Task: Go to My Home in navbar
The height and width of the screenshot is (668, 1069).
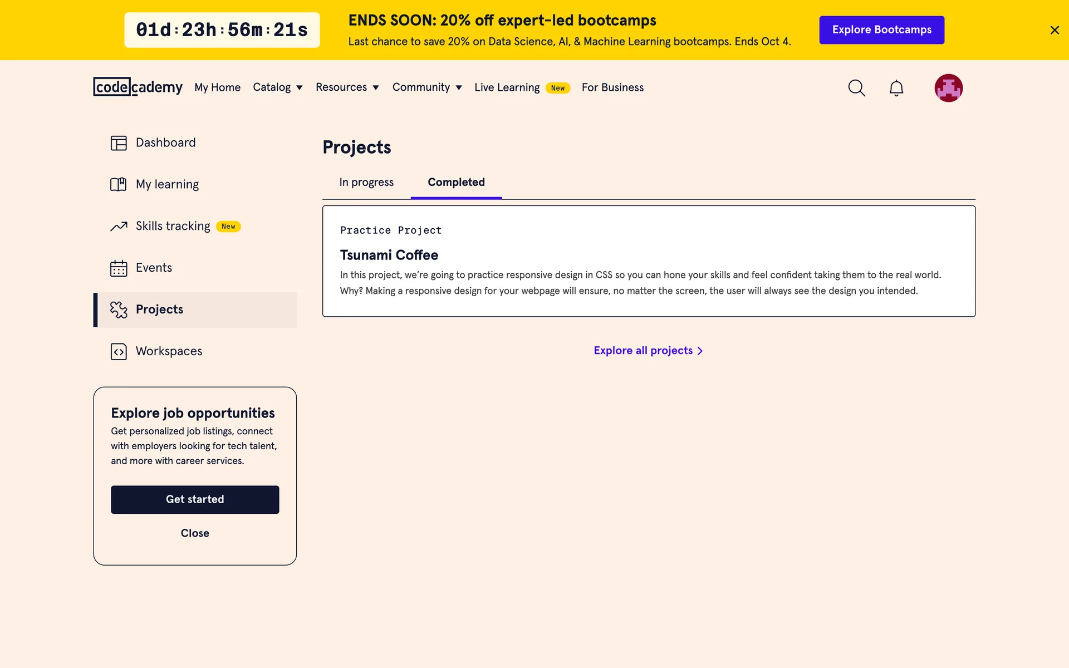Action: click(217, 87)
